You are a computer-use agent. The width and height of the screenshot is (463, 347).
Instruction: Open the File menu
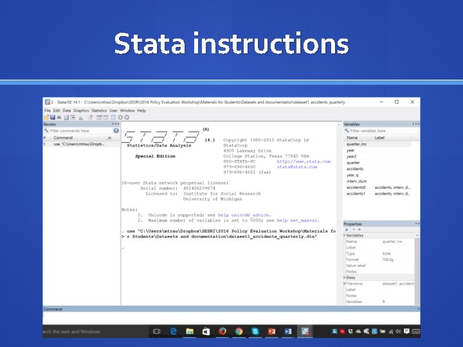pyautogui.click(x=48, y=111)
